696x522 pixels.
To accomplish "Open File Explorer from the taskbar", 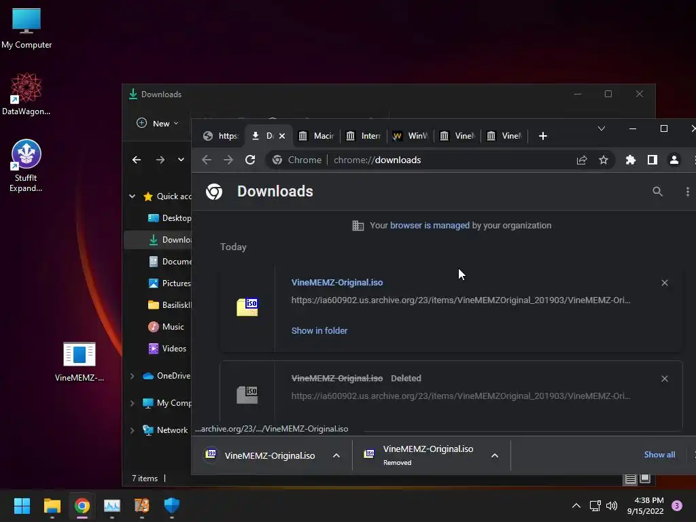I will pos(52,506).
